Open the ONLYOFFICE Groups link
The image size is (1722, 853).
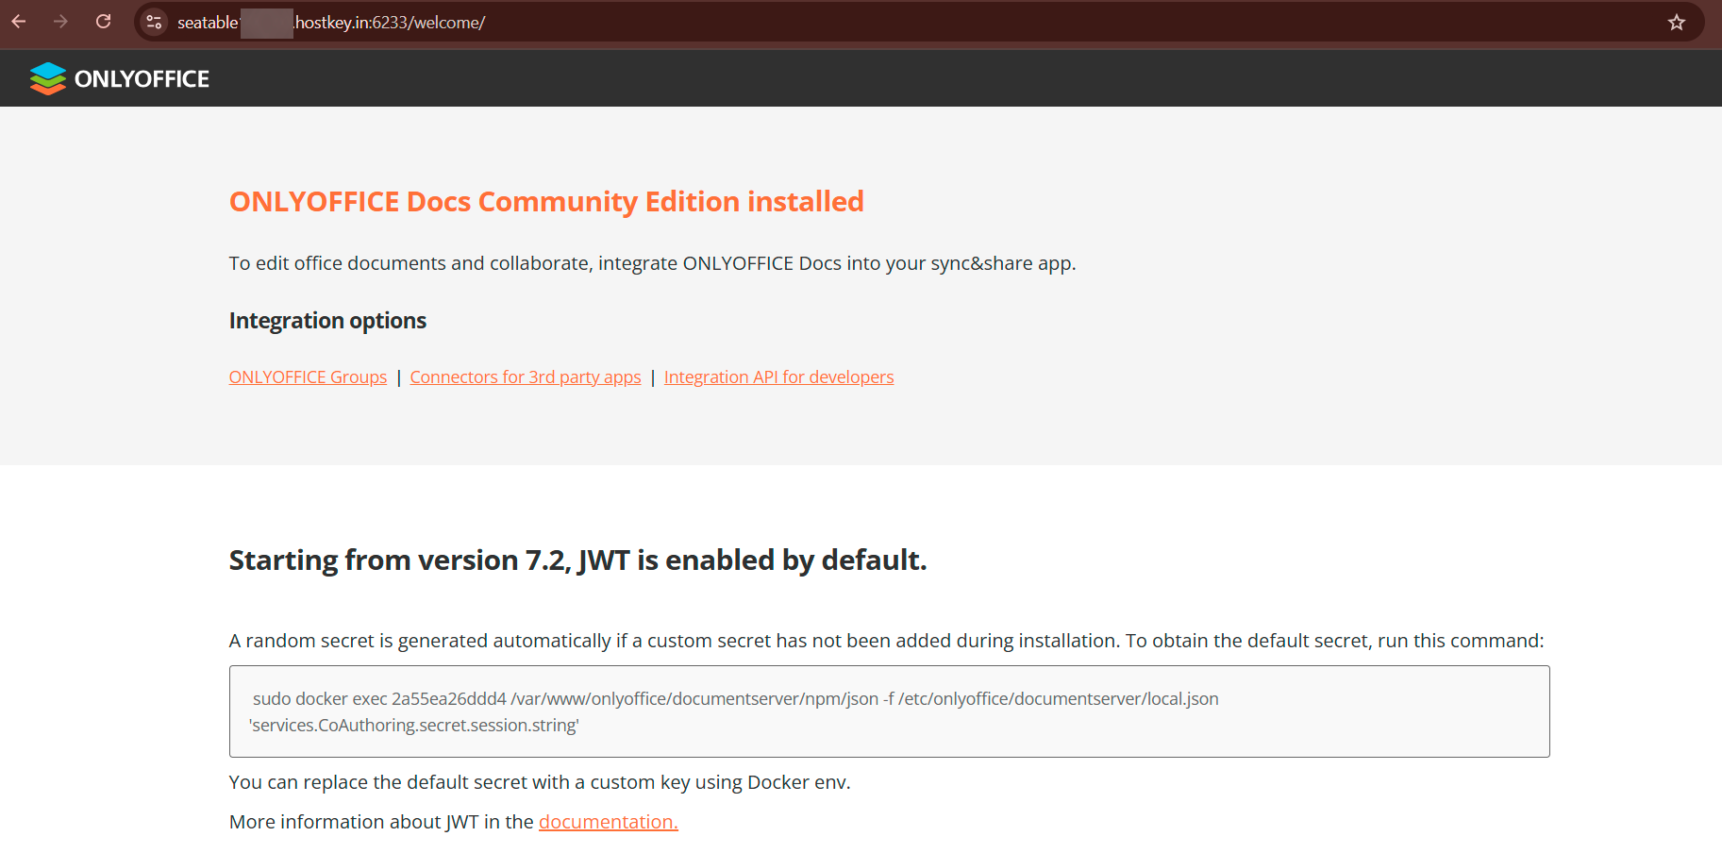point(308,377)
